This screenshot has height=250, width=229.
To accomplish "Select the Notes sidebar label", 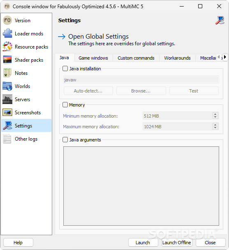I will pos(21,73).
